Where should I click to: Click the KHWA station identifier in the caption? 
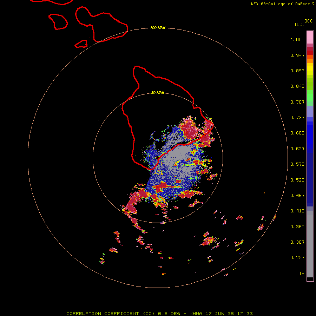(196, 314)
